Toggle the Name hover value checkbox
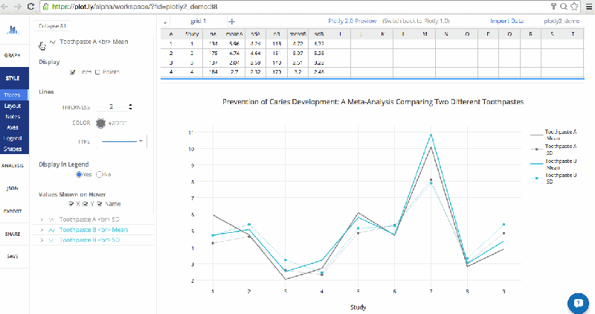595x314 pixels. click(100, 204)
